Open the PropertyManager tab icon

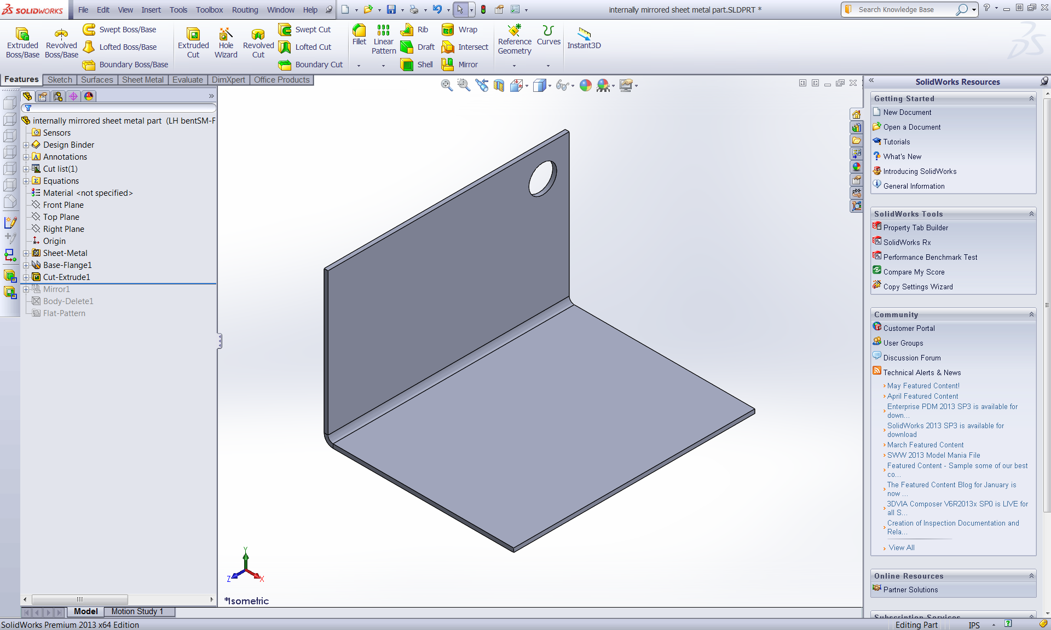(x=43, y=96)
